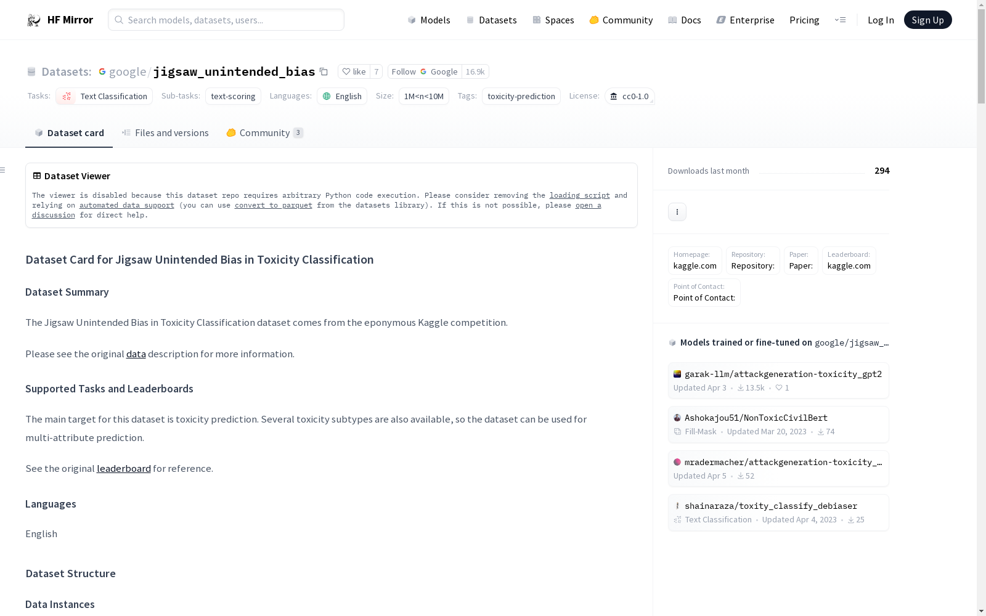
Task: Click the Data Instances heading
Action: tap(60, 604)
